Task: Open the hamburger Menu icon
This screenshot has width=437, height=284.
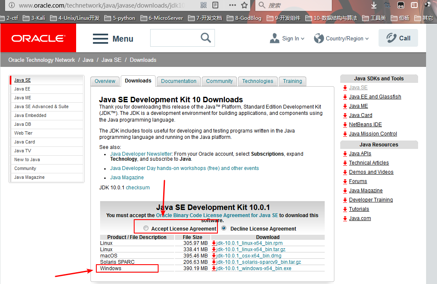Action: (101, 39)
